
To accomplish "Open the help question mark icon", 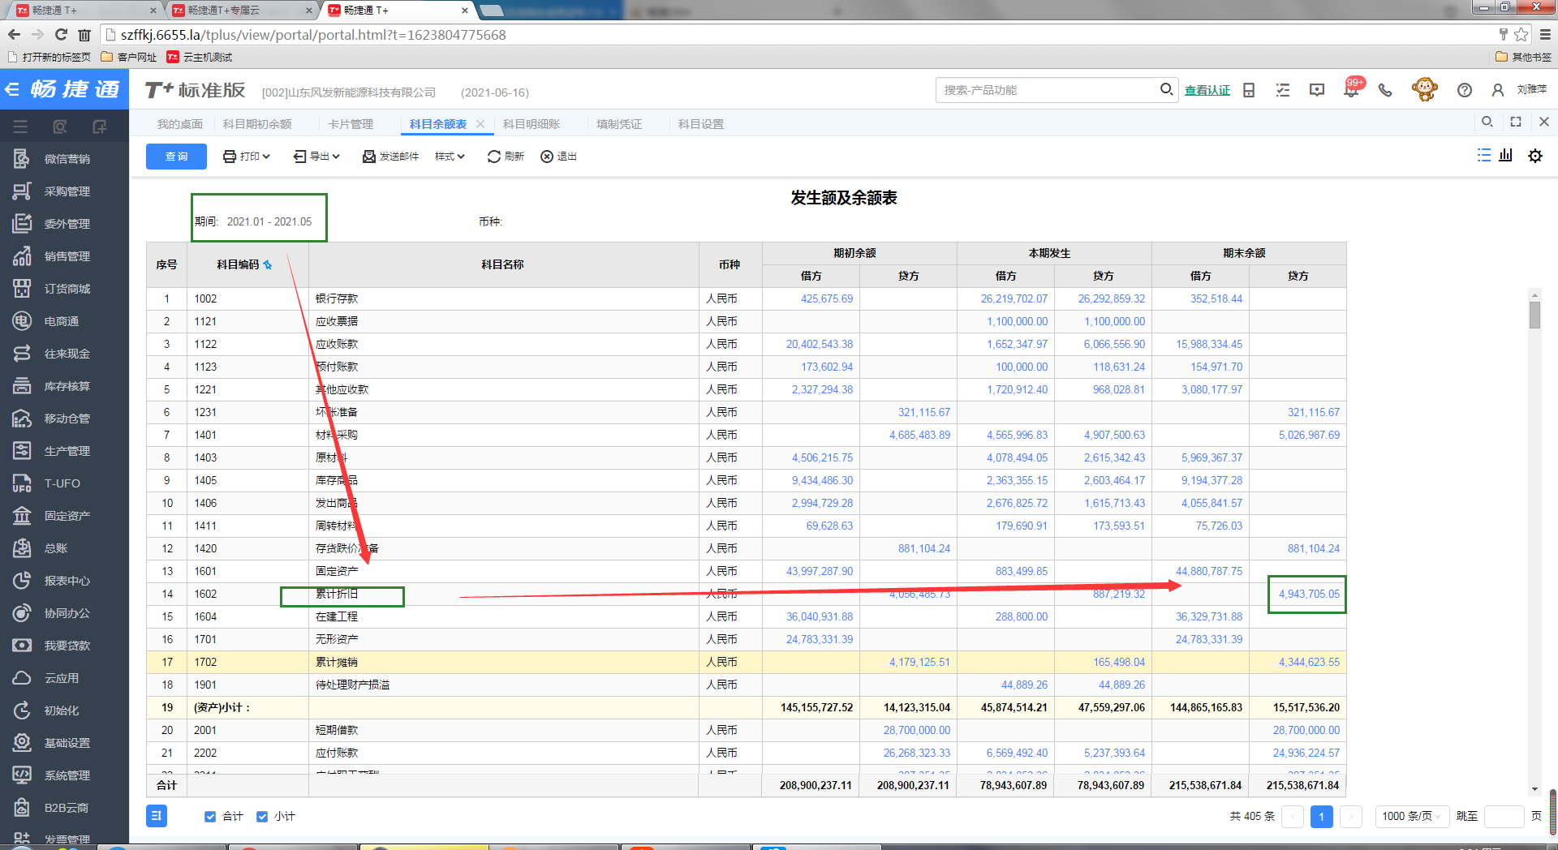I will click(x=1465, y=90).
